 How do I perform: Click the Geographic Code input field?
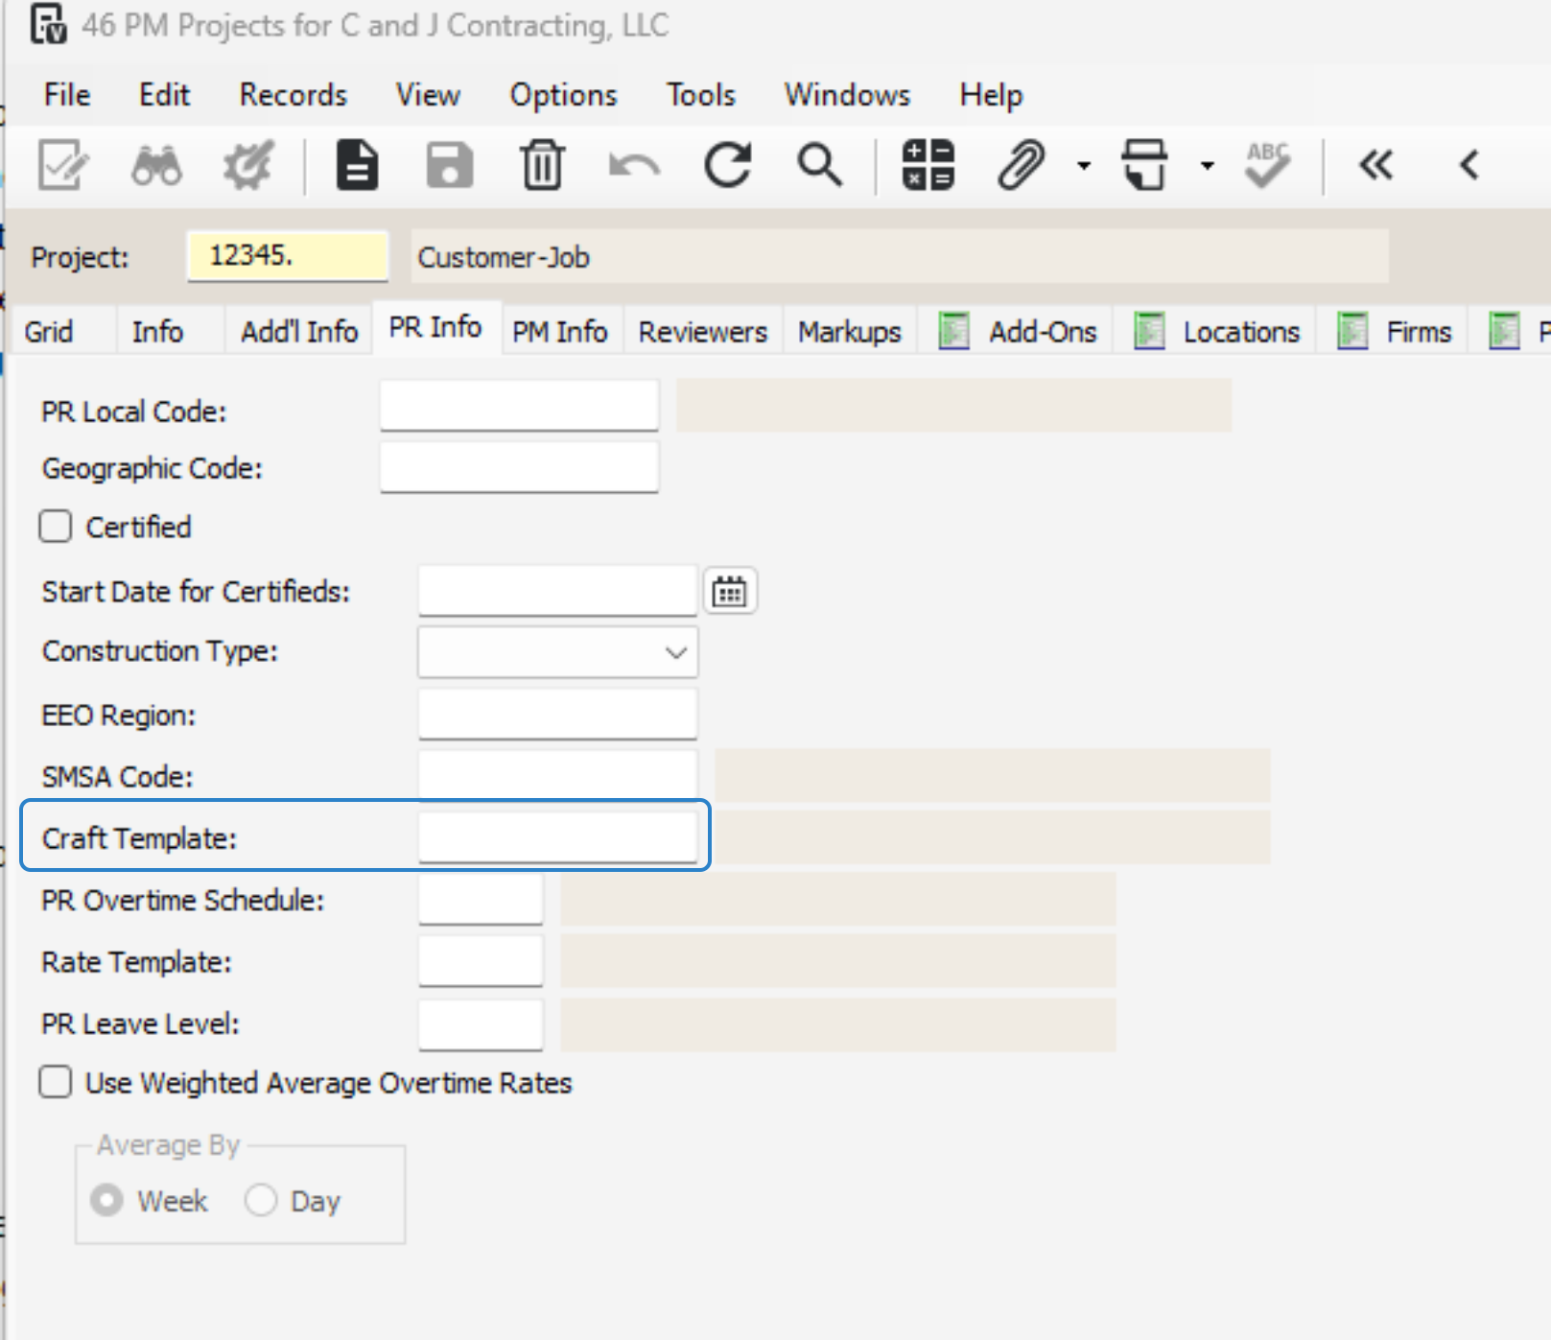click(519, 467)
